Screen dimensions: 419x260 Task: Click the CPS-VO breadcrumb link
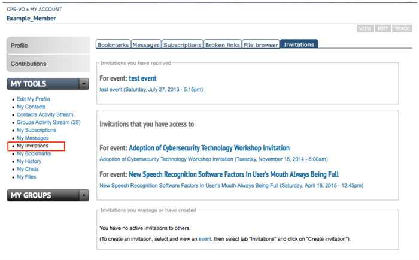16,10
